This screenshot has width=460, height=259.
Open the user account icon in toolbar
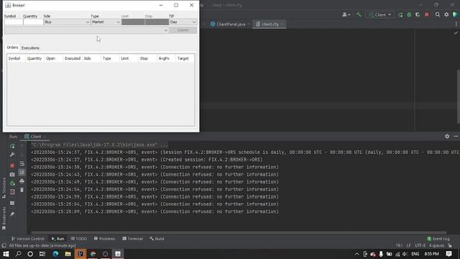(346, 14)
